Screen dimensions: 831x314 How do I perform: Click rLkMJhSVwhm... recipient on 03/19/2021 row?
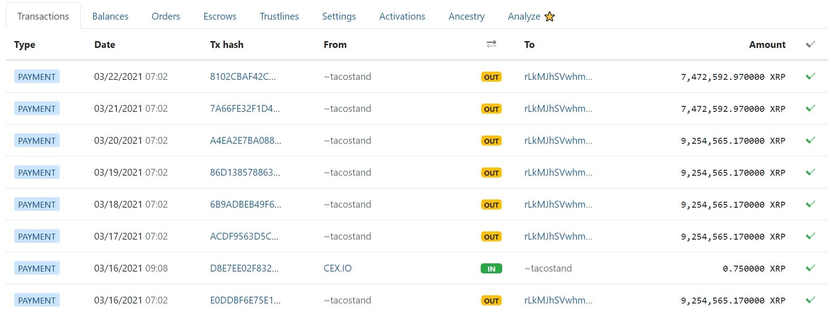(558, 173)
